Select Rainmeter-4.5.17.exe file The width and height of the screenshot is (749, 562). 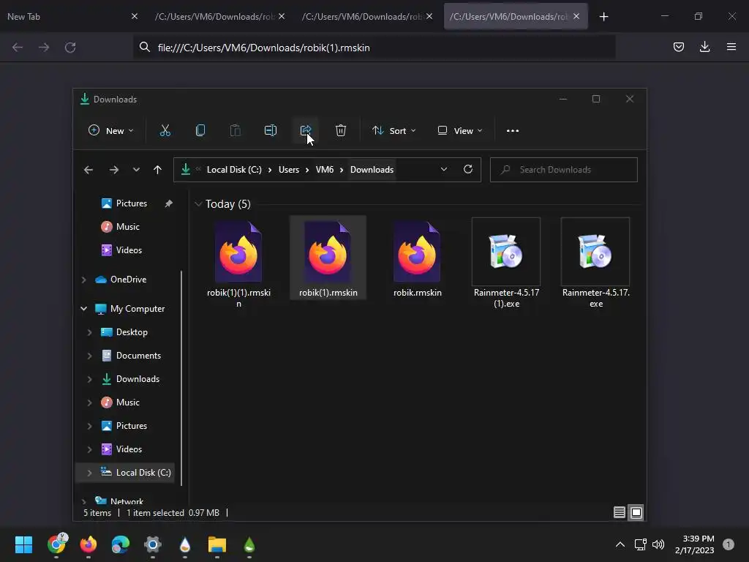(595, 263)
